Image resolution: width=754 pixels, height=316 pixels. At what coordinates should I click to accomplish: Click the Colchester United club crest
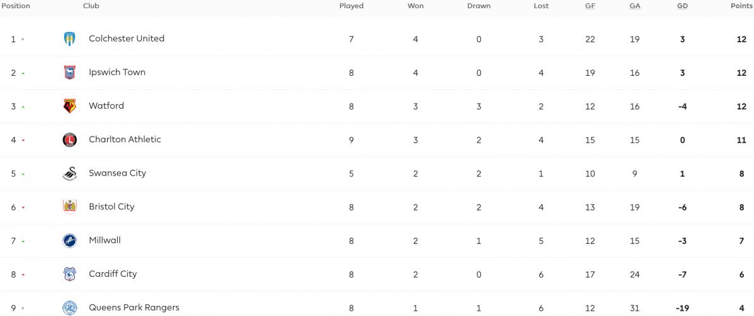point(70,39)
